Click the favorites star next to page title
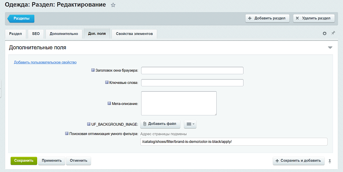The image size is (343, 172). click(x=113, y=5)
